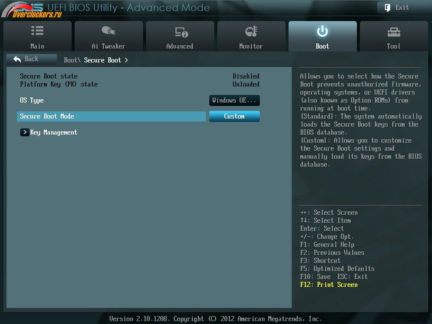The width and height of the screenshot is (432, 324).
Task: Select the Boot tab label
Action: coord(322,46)
